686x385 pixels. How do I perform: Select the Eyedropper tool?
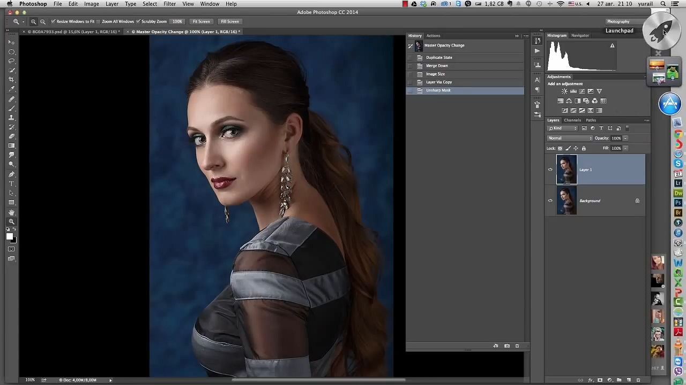[x=11, y=89]
